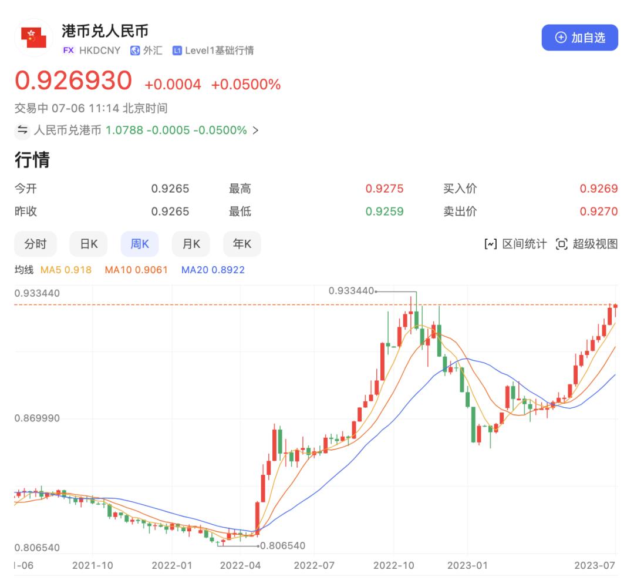Image resolution: width=634 pixels, height=580 pixels.
Task: Click the 0.933440 high price marker
Action: coord(350,290)
